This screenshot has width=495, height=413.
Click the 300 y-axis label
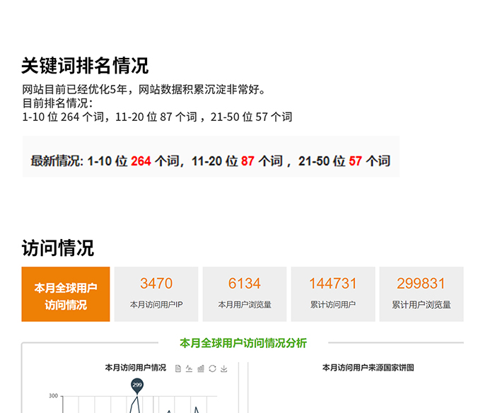(x=53, y=395)
